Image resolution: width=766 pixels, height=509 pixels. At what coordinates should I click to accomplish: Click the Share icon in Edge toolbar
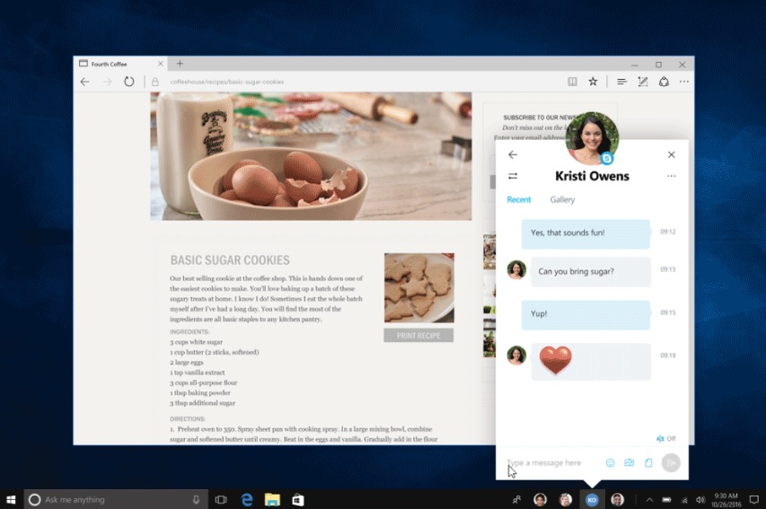click(664, 82)
